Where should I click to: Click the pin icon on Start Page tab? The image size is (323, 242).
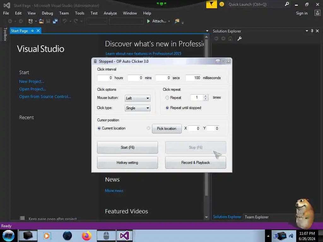point(32,31)
